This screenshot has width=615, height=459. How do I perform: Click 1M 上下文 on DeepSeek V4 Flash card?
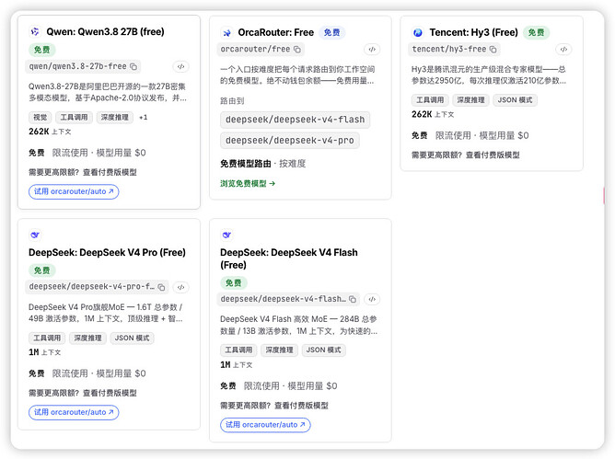tap(236, 365)
